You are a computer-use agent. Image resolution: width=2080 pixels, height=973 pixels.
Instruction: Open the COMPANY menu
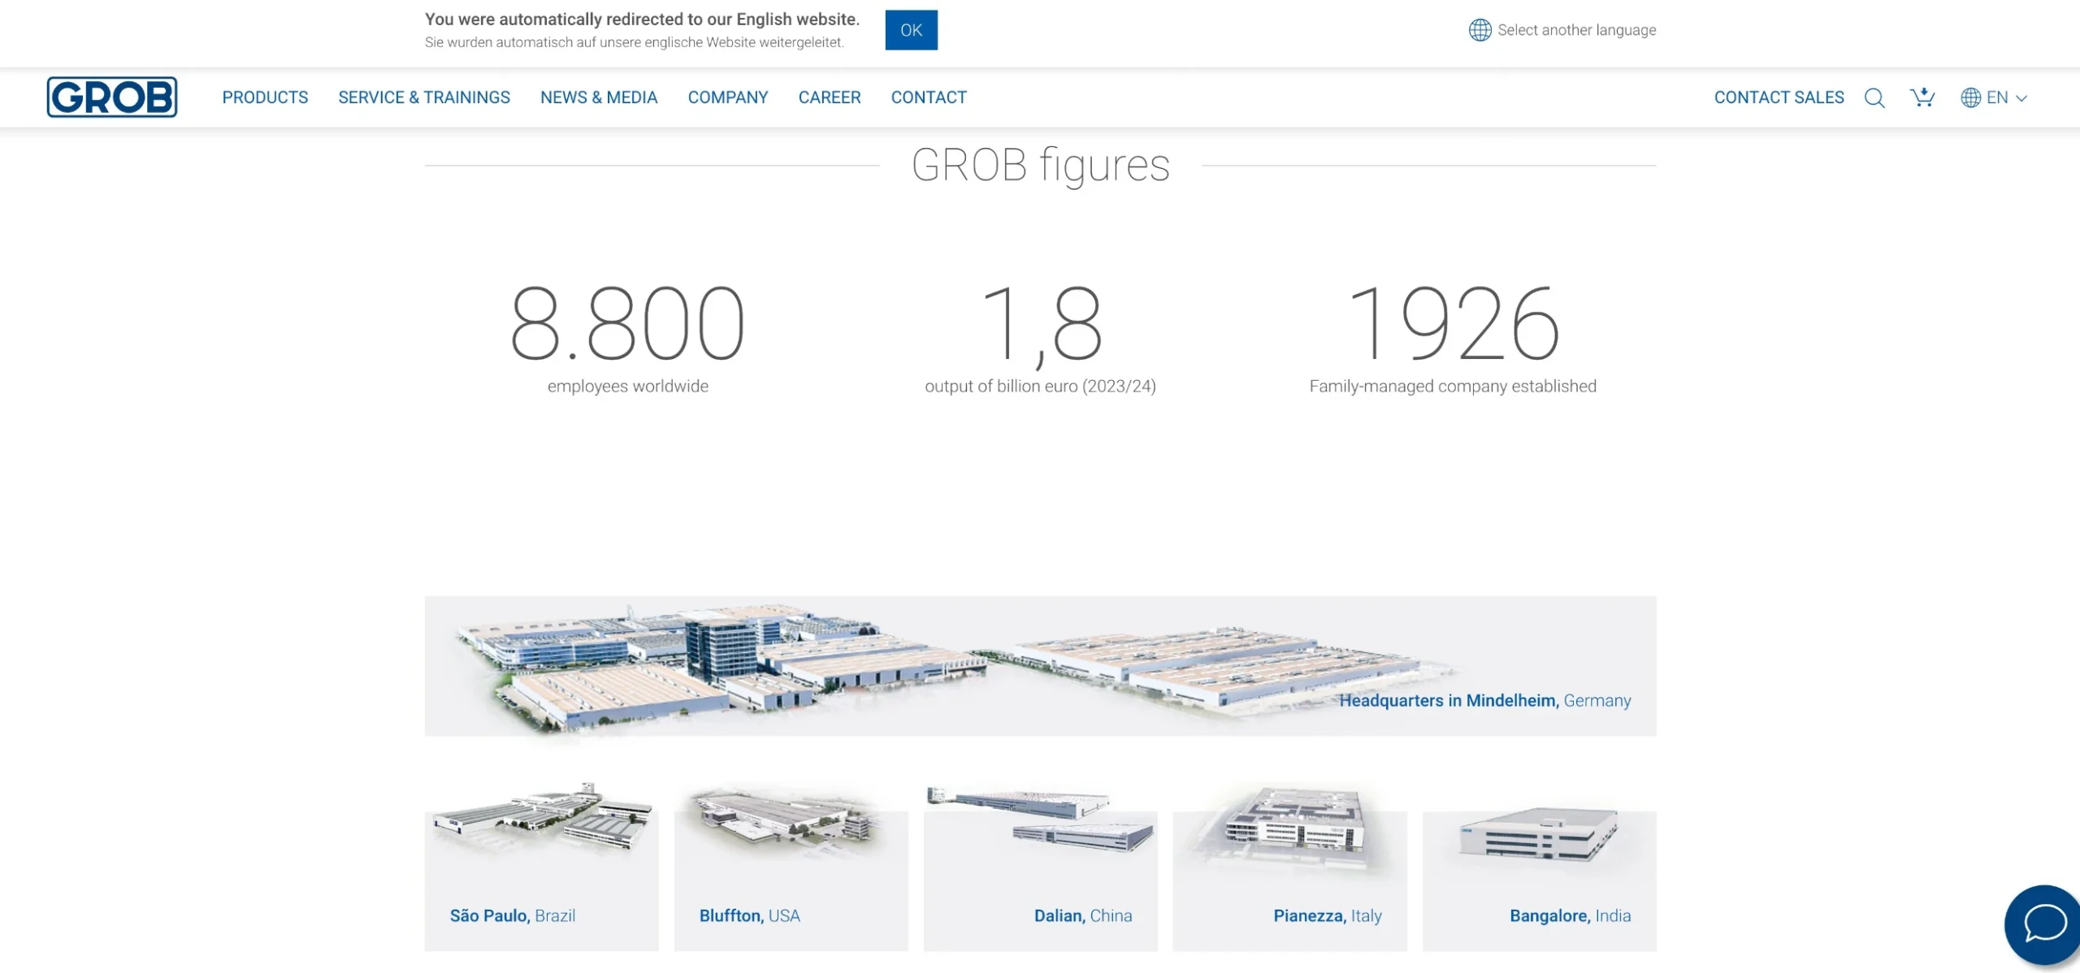point(728,97)
